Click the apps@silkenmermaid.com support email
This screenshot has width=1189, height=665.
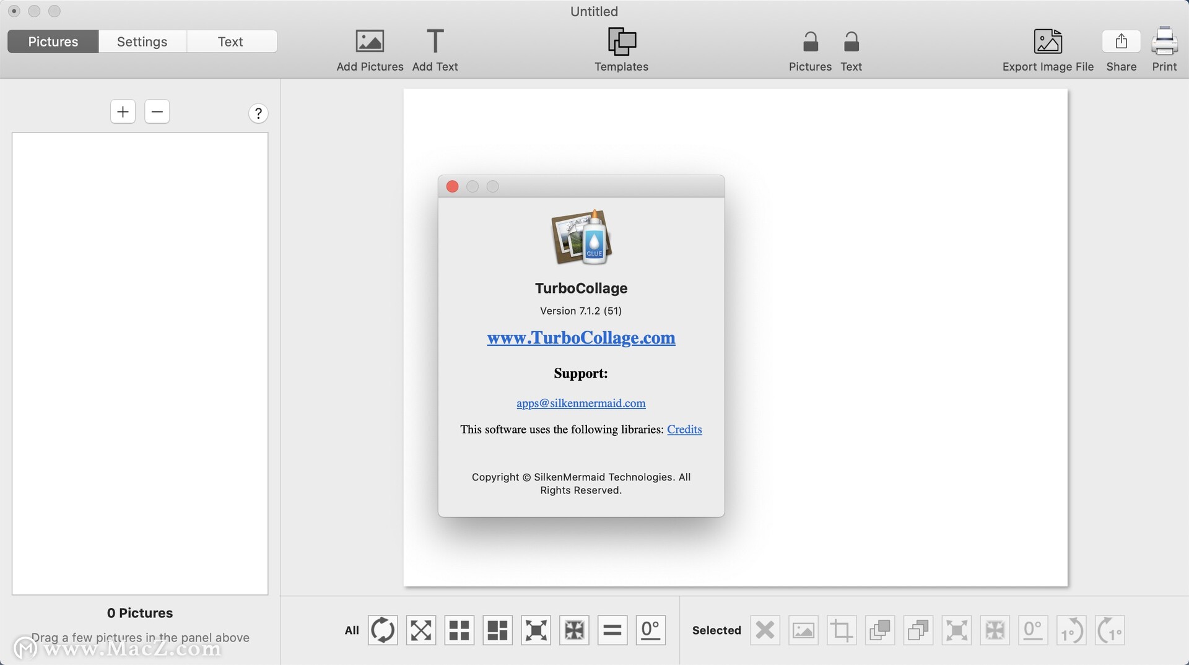tap(581, 403)
